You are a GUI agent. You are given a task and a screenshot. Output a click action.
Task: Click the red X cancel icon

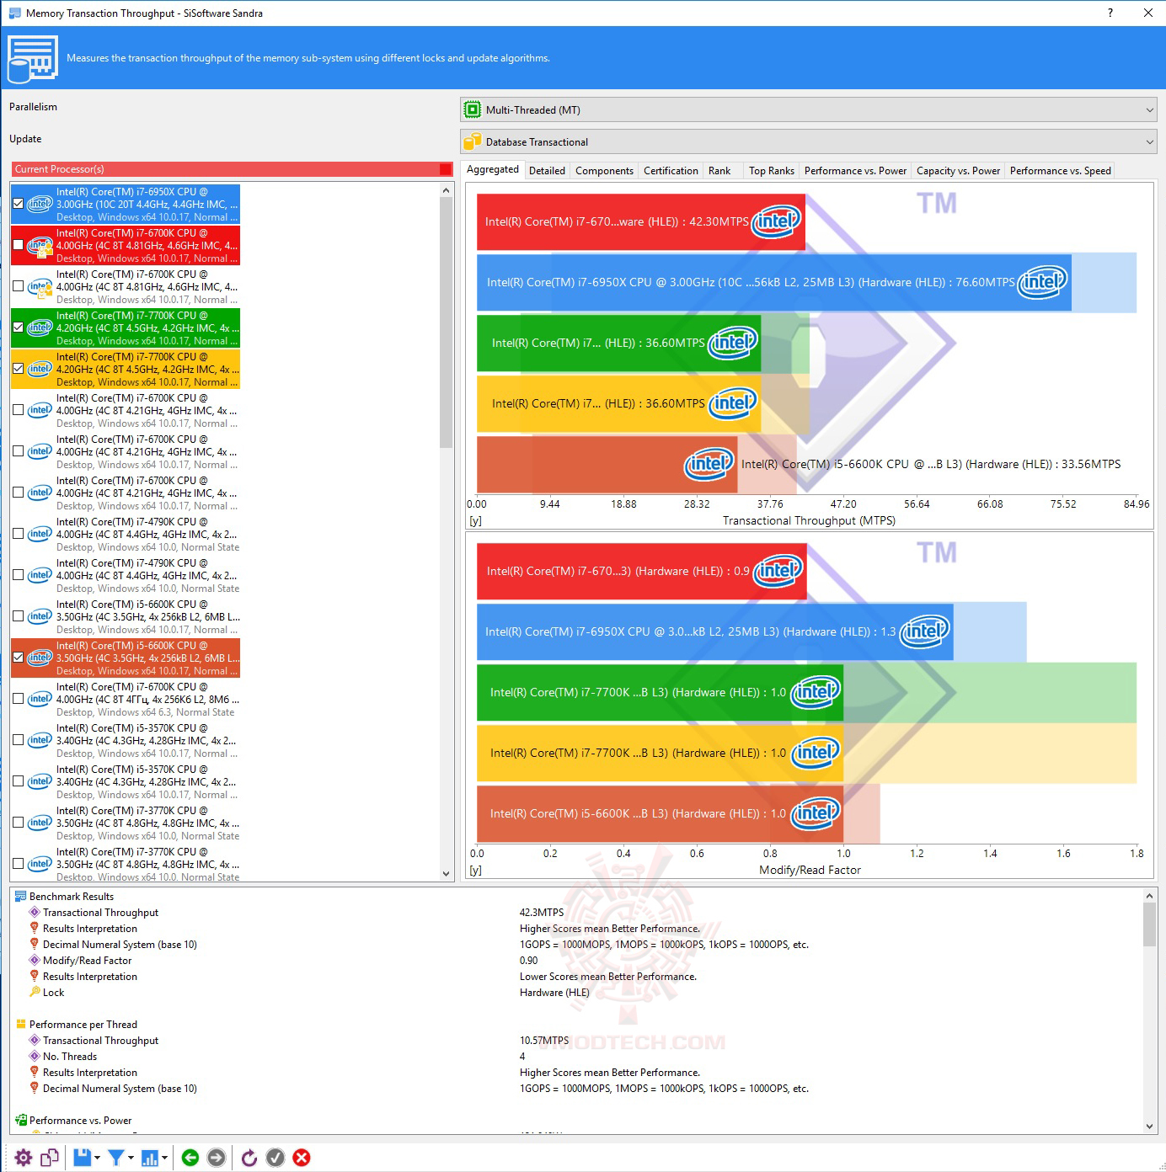[302, 1158]
